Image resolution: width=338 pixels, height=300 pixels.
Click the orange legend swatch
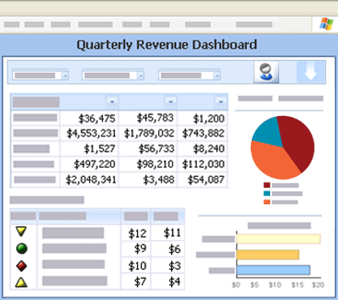point(267,202)
